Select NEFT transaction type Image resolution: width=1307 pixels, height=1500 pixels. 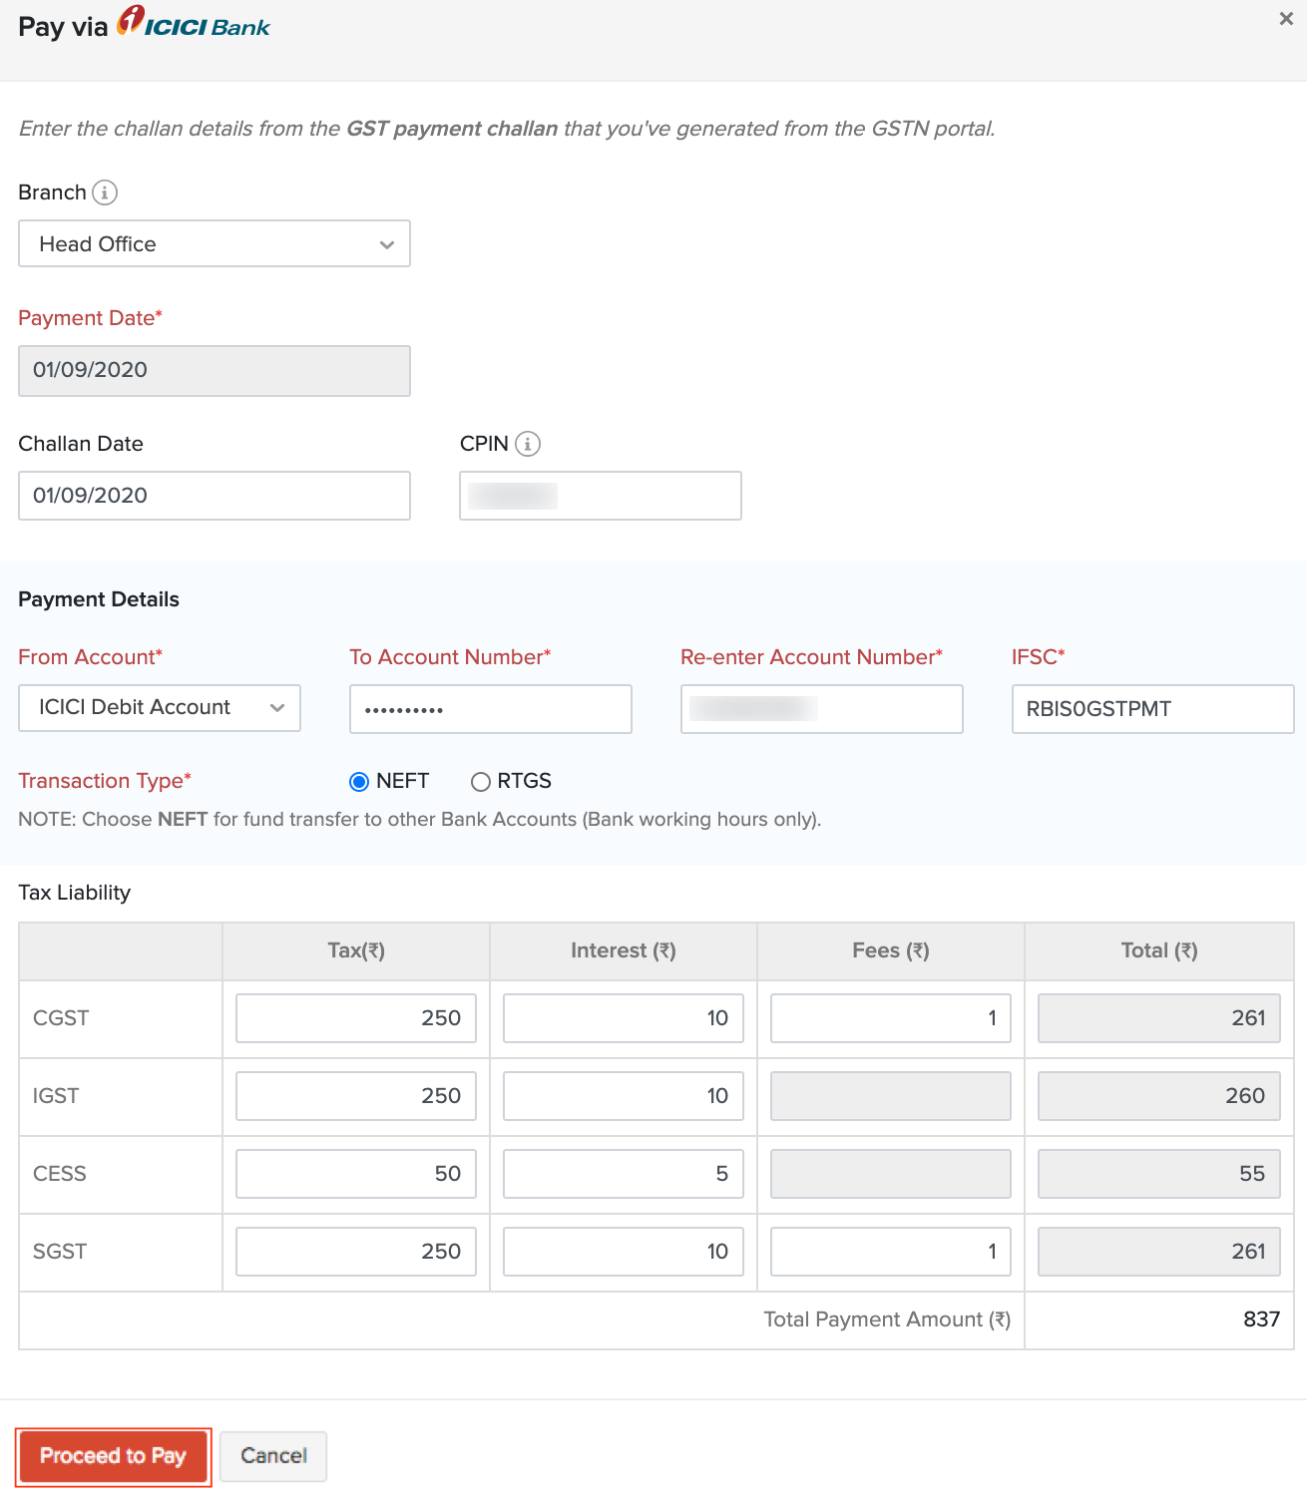coord(359,782)
